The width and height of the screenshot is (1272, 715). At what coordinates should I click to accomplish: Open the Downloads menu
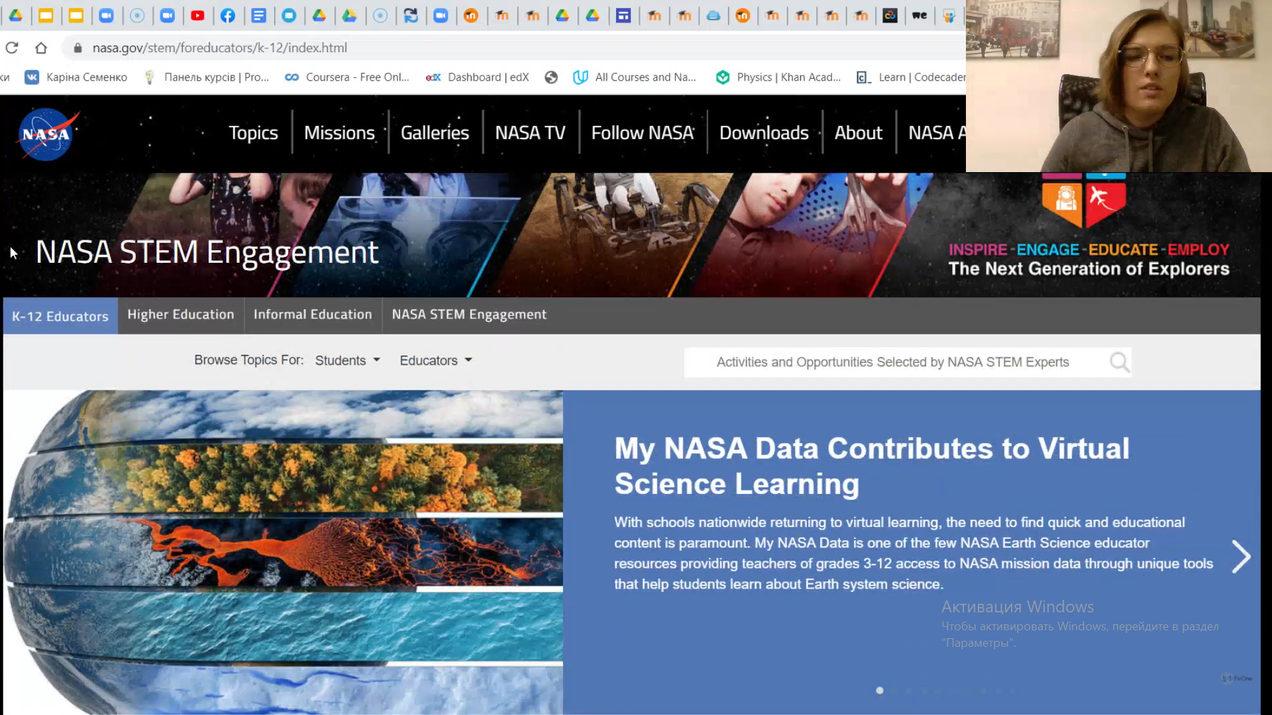tap(764, 132)
